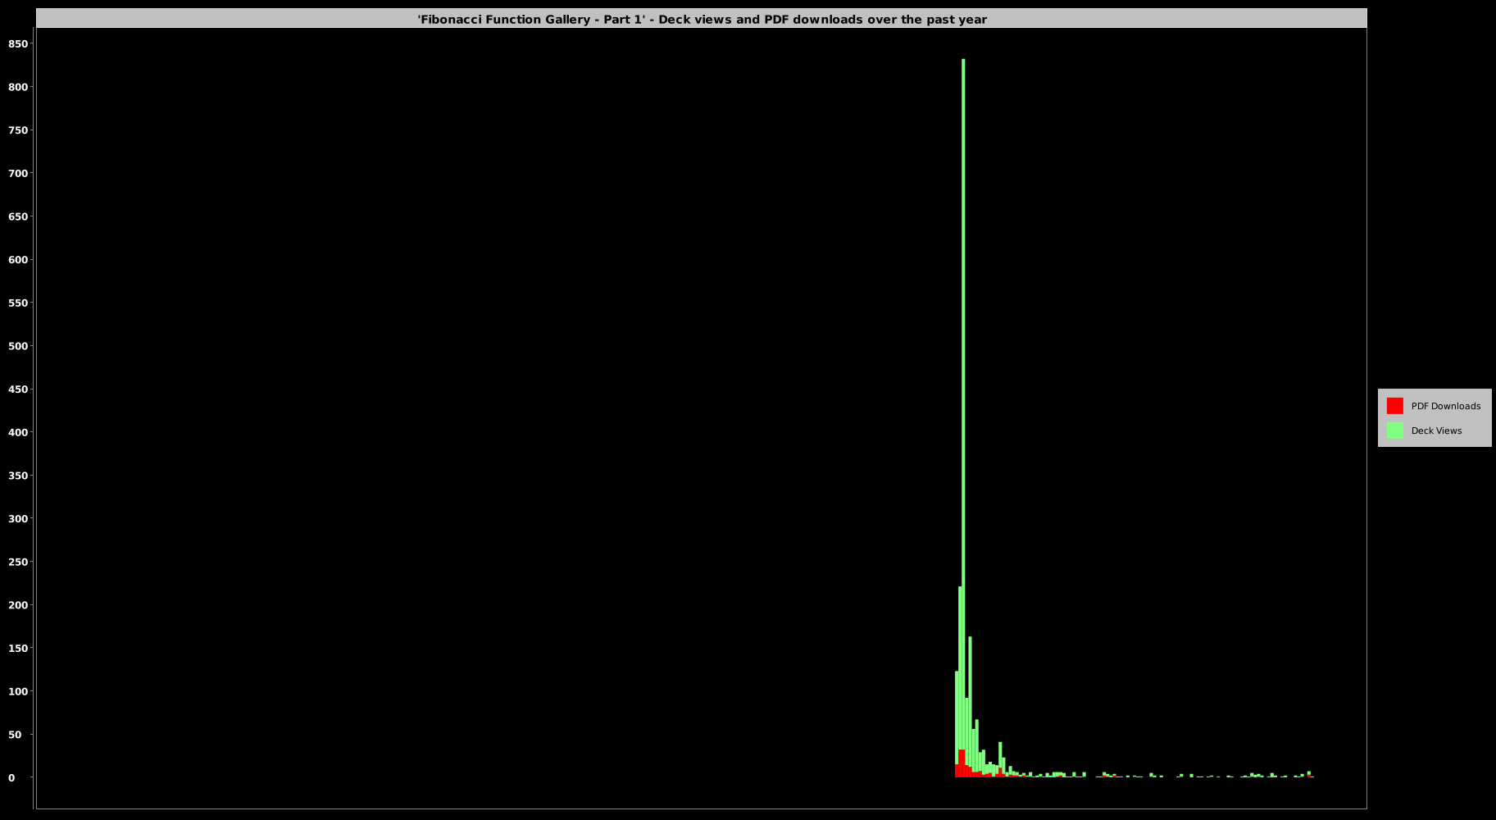This screenshot has height=820, width=1496.
Task: Click the y-axis label 50
Action: pyautogui.click(x=15, y=735)
